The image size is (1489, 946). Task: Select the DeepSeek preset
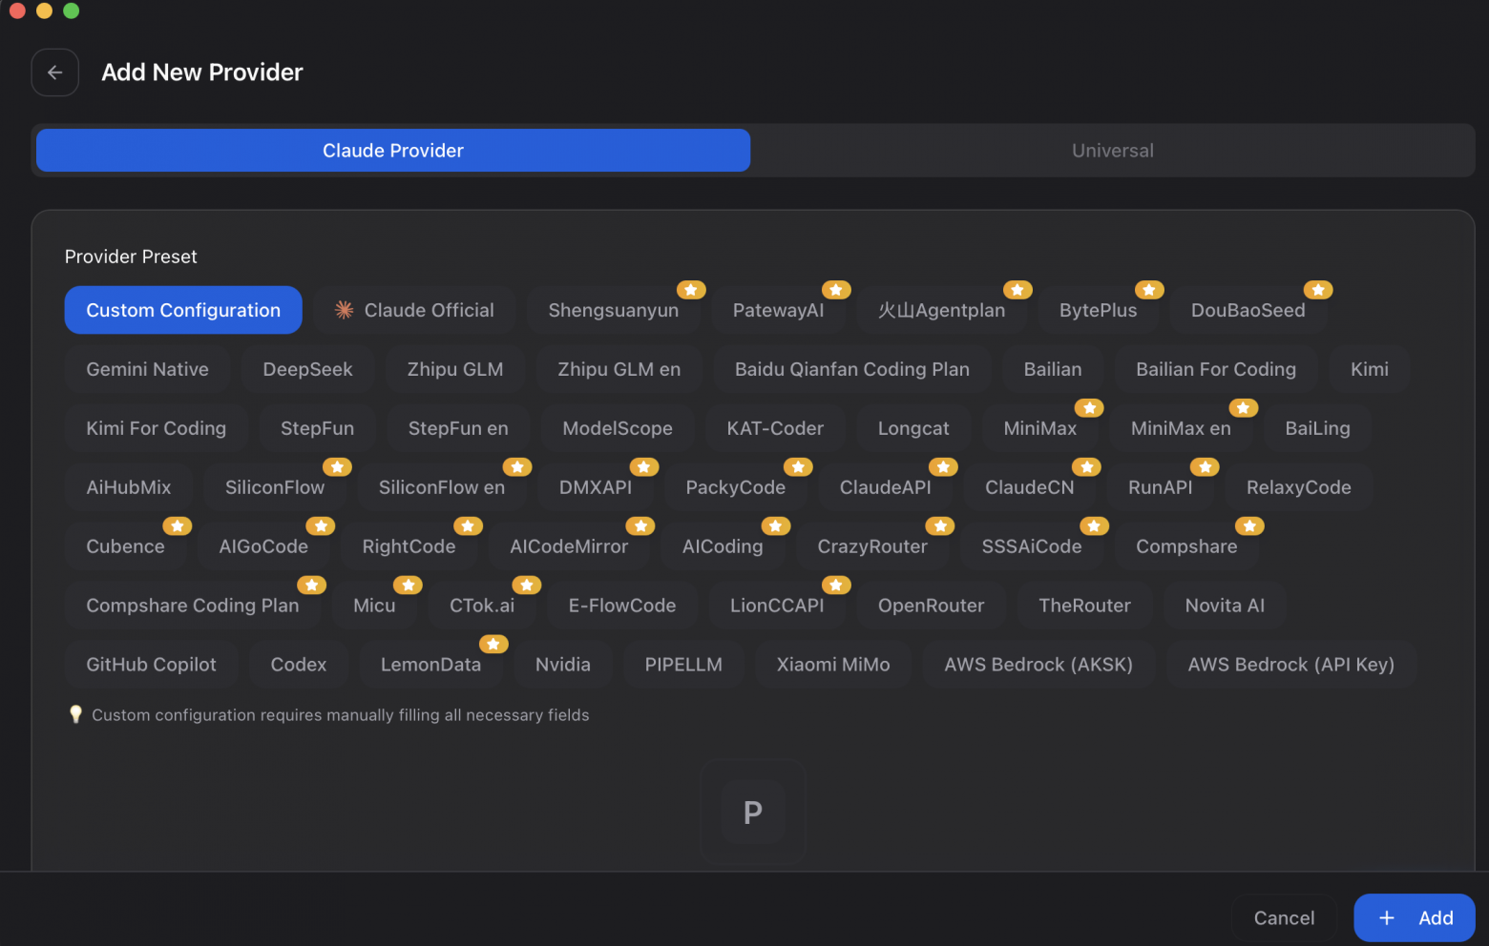307,369
